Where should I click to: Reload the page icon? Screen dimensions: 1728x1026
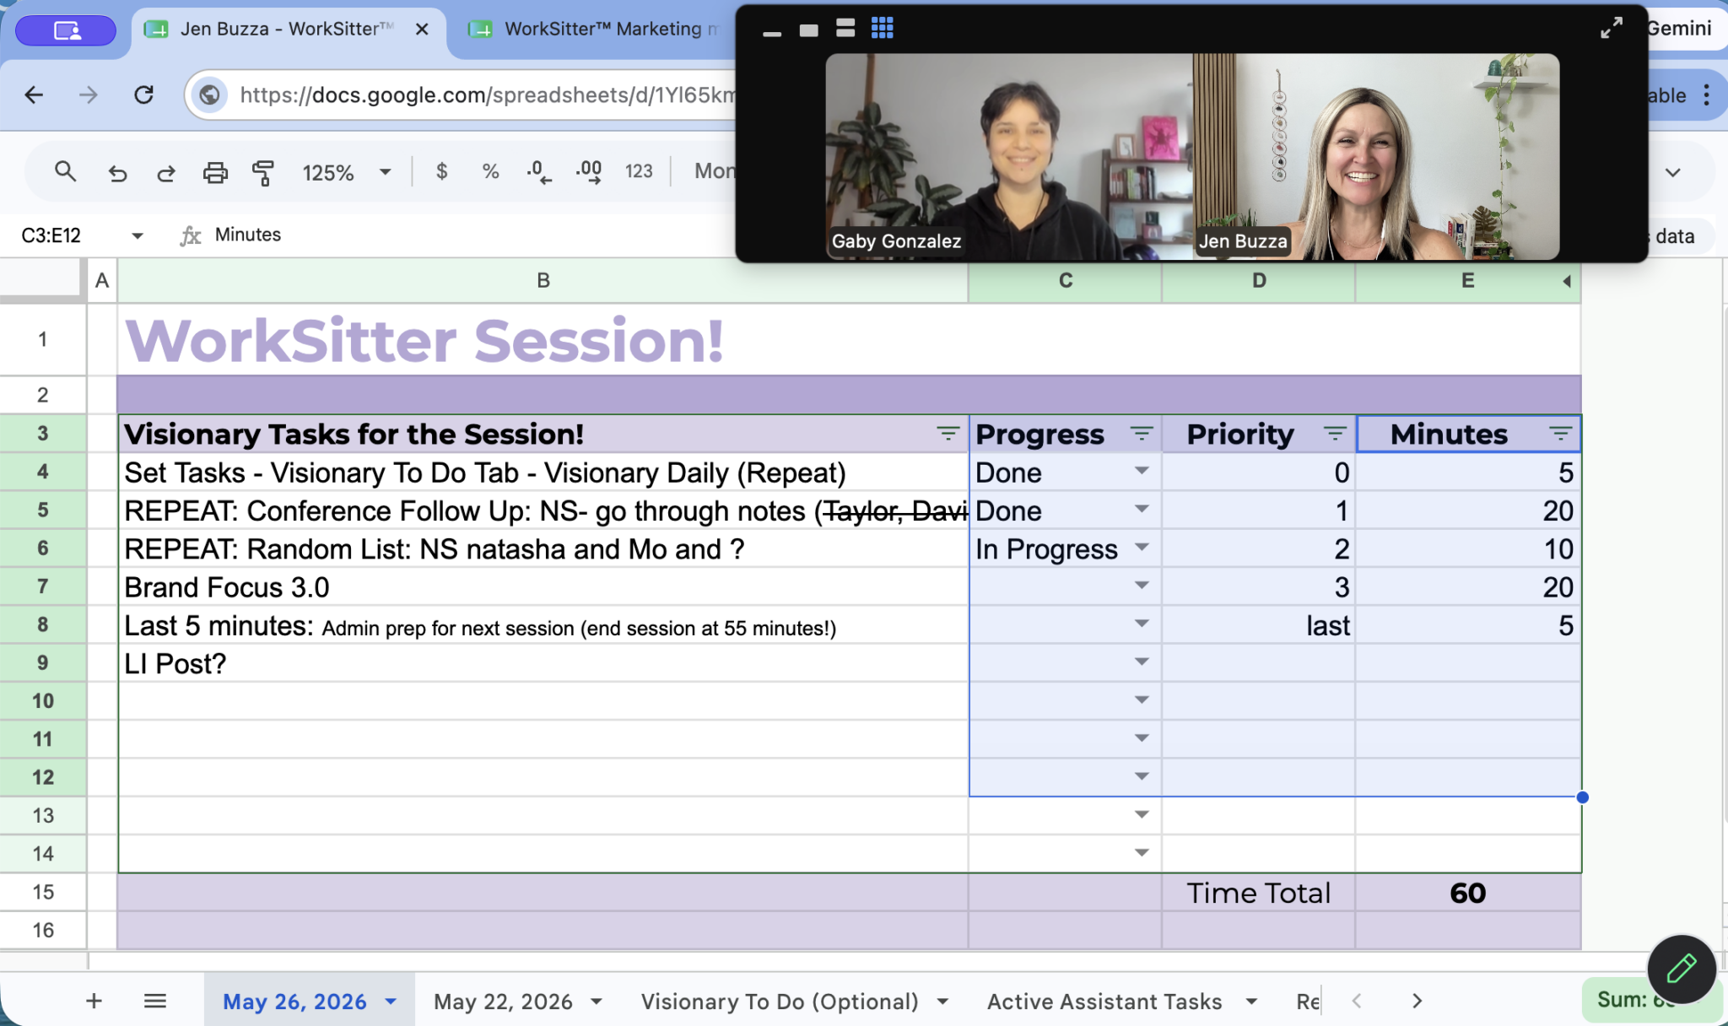click(x=144, y=94)
